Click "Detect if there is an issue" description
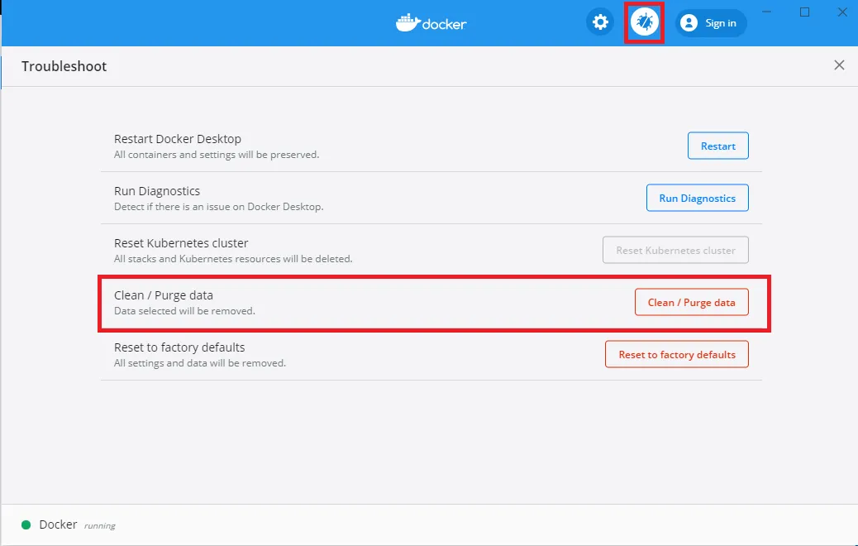 [218, 207]
